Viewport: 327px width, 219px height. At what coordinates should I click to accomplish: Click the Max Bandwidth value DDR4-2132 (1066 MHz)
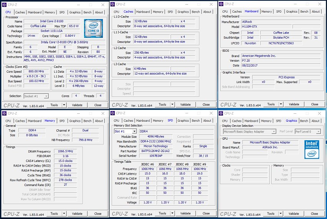point(155,141)
